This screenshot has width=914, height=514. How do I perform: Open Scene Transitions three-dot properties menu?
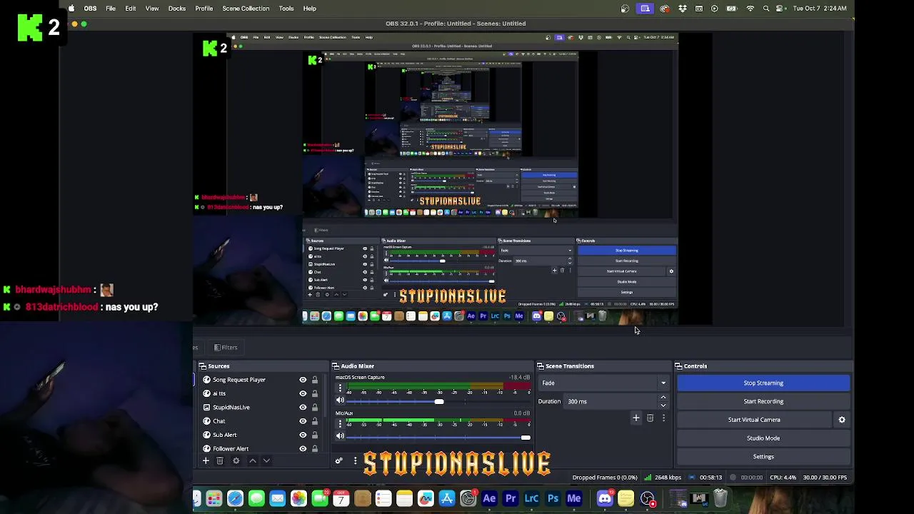663,418
